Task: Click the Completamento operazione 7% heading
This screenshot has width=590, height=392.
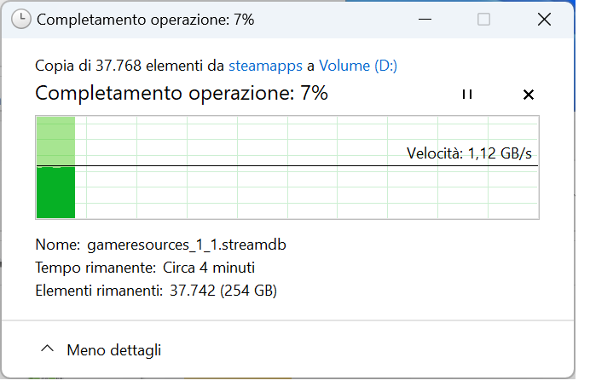Action: tap(181, 94)
